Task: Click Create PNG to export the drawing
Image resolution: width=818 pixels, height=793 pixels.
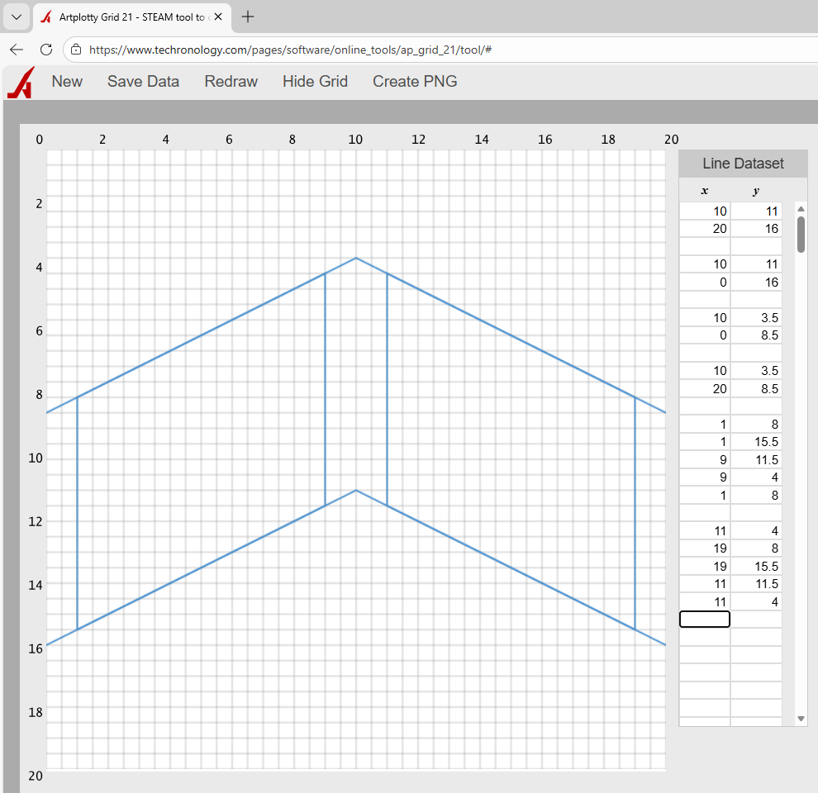Action: tap(415, 82)
